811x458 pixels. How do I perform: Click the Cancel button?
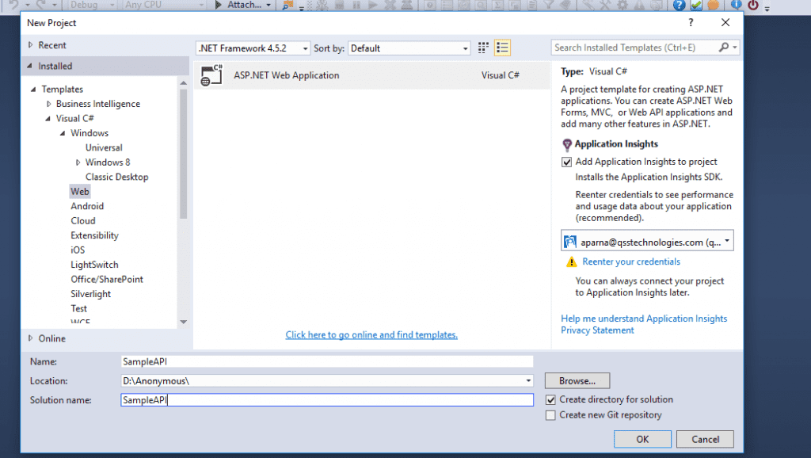[x=705, y=439]
